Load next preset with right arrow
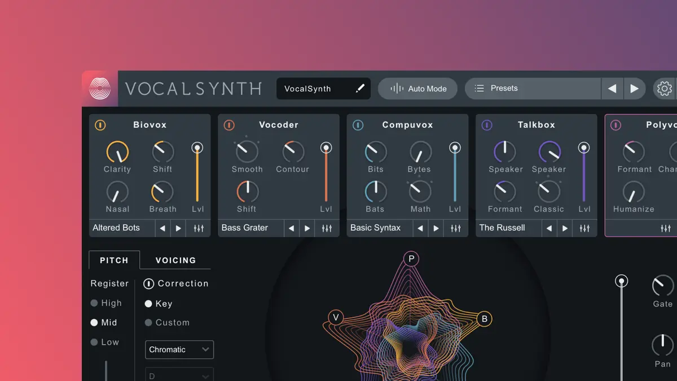This screenshot has height=381, width=677. pyautogui.click(x=634, y=89)
